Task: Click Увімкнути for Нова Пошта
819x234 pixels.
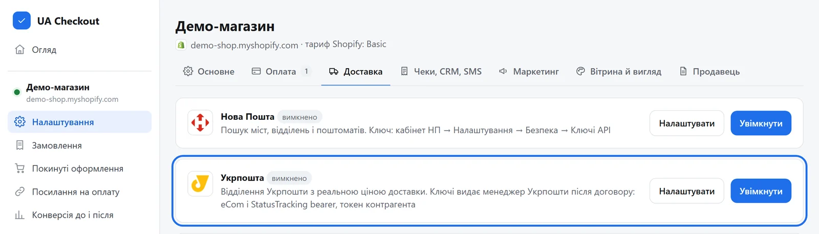Action: coord(761,123)
